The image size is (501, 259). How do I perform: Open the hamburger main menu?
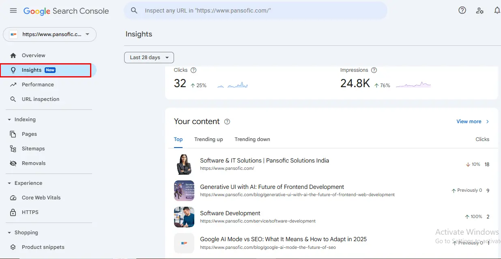coord(13,11)
